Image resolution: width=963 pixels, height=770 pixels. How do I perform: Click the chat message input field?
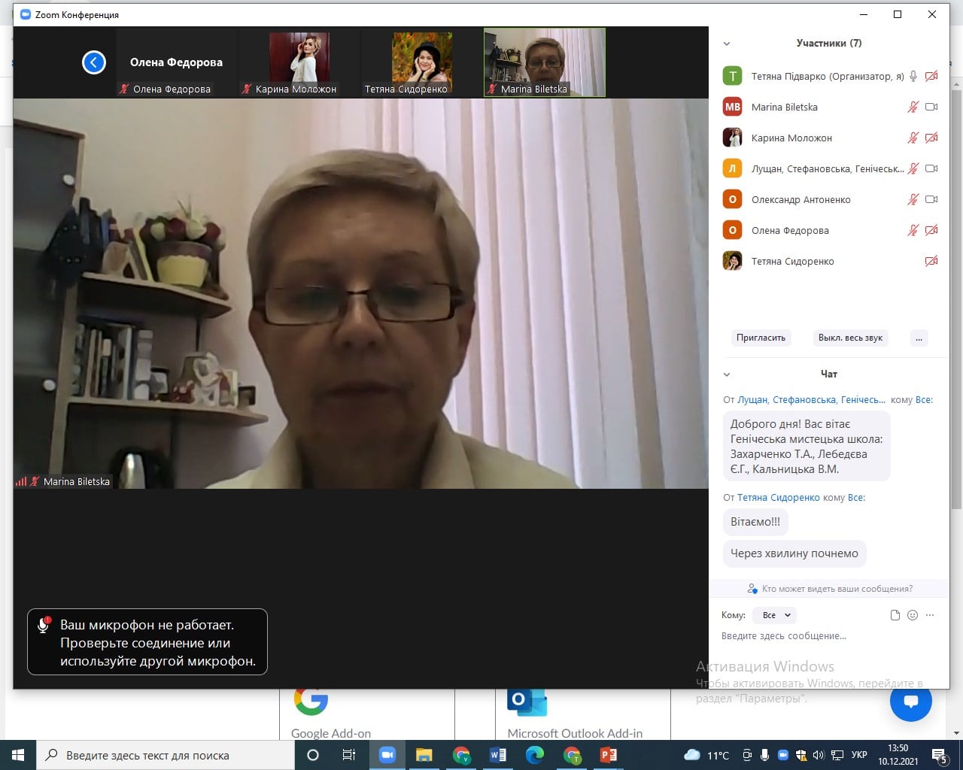tap(820, 636)
